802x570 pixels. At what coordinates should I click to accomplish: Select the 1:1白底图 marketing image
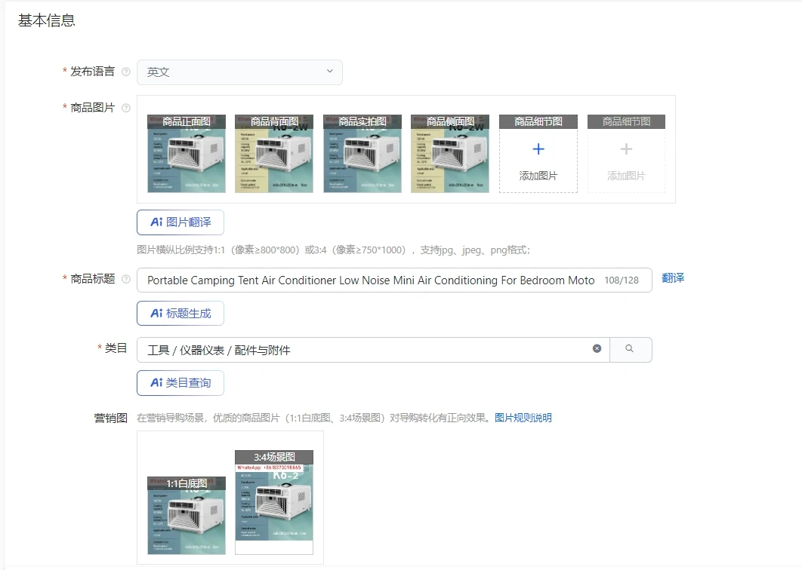click(x=187, y=516)
